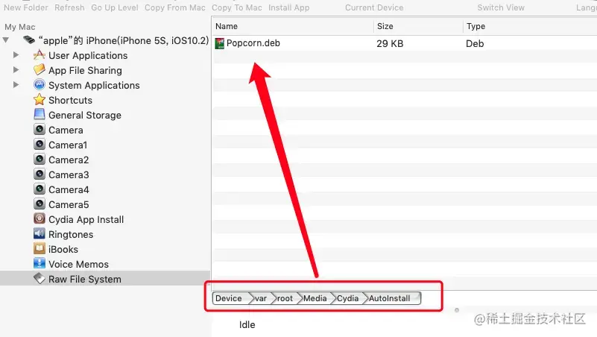
Task: Click Copy To Mac in toolbar
Action: point(237,7)
